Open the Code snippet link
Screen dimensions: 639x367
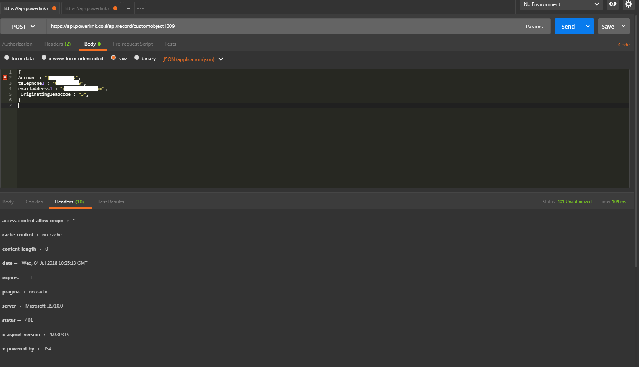(624, 45)
